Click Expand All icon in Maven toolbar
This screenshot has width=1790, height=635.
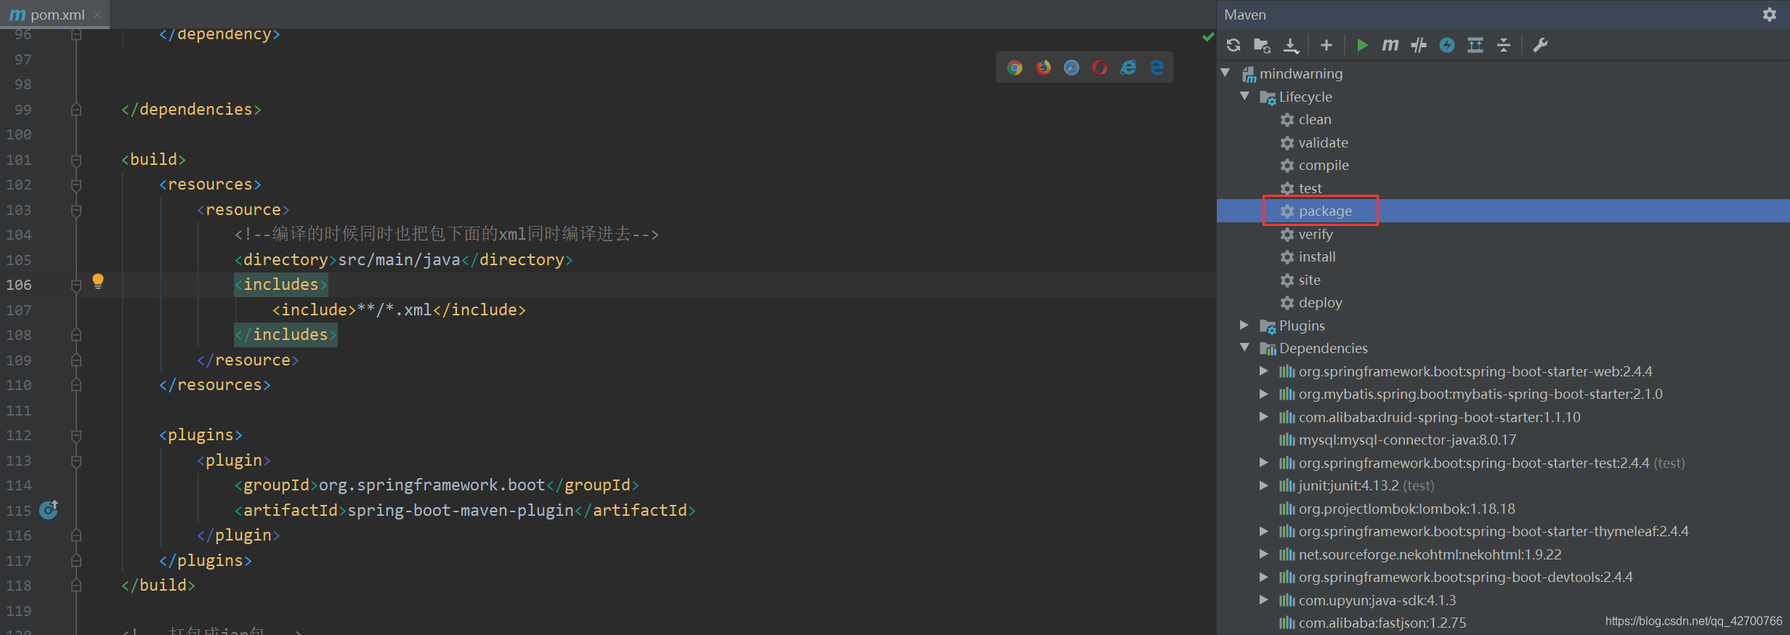tap(1475, 45)
